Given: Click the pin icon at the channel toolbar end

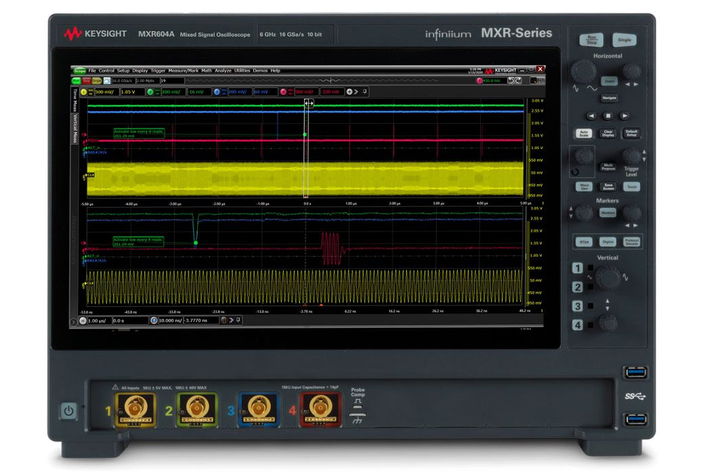Looking at the screenshot, I should point(364,92).
